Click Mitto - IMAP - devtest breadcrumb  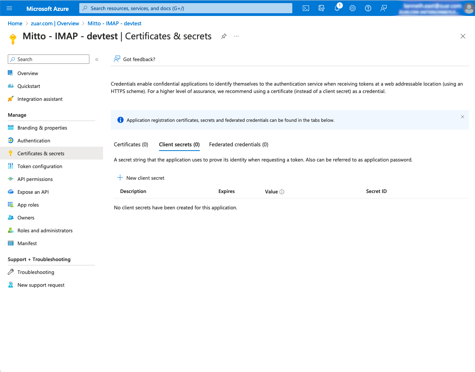(x=115, y=23)
